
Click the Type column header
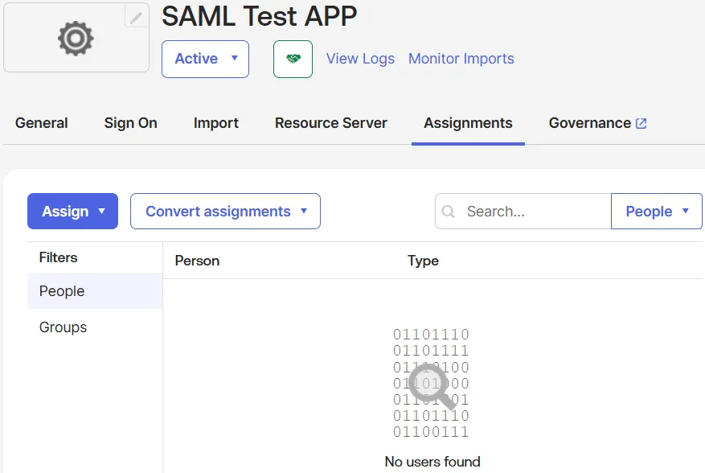pos(423,261)
